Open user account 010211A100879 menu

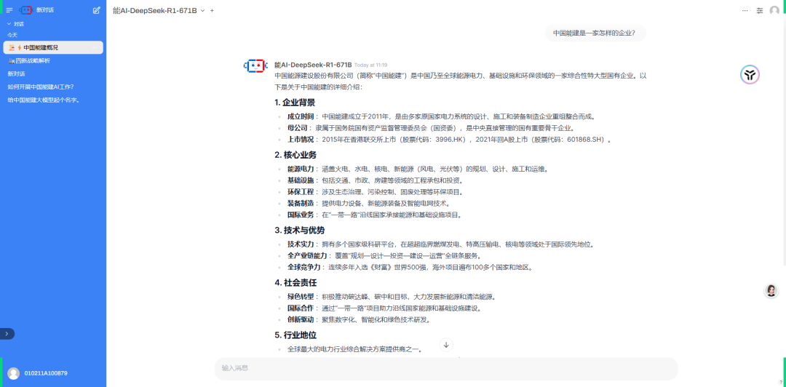[x=45, y=373]
